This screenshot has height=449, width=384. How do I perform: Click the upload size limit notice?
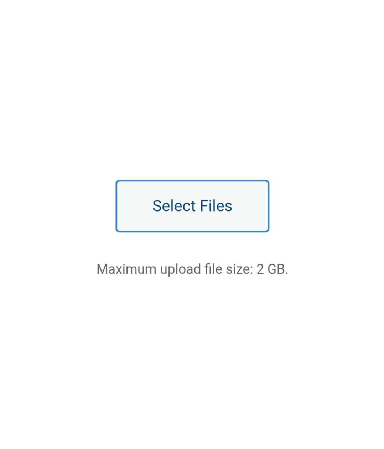coord(192,269)
